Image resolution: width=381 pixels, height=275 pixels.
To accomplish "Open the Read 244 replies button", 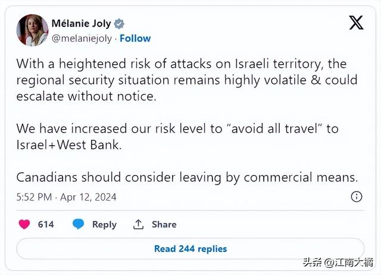I will pos(190,249).
